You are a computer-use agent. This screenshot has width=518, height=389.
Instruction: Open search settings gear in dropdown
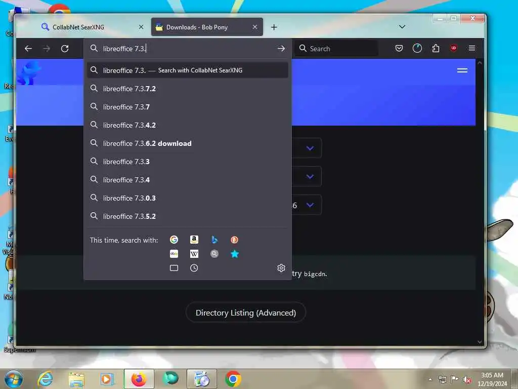click(x=281, y=268)
